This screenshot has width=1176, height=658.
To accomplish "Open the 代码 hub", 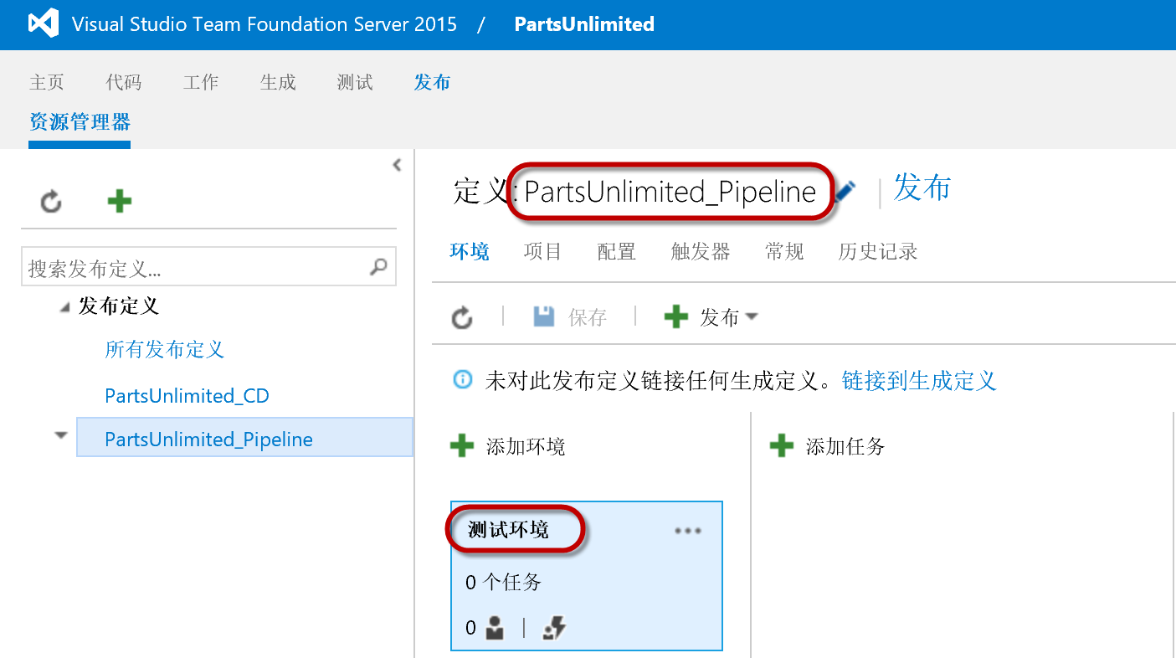I will click(x=124, y=82).
